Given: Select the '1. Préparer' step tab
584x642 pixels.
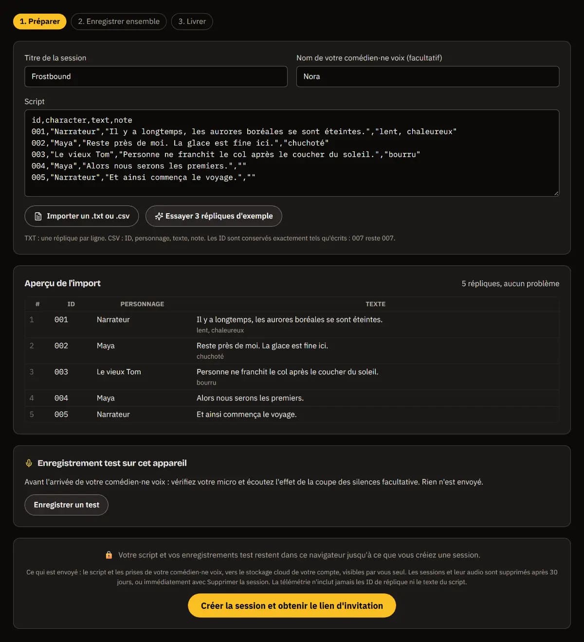Looking at the screenshot, I should (39, 21).
